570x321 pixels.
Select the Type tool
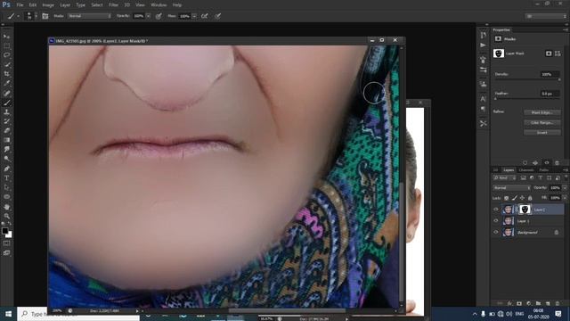click(6, 178)
